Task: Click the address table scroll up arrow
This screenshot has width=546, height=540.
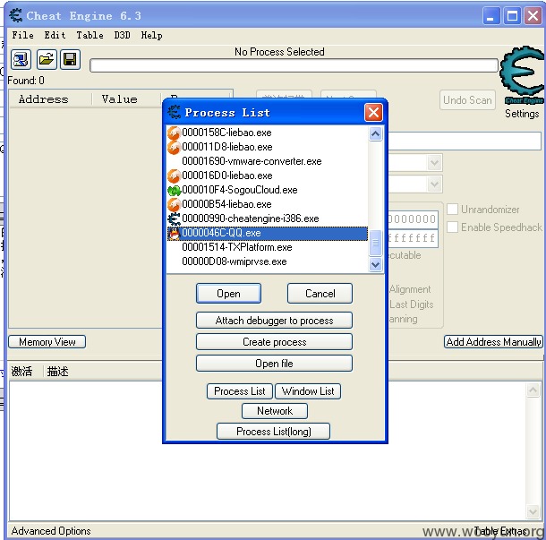Action: pyautogui.click(x=533, y=390)
